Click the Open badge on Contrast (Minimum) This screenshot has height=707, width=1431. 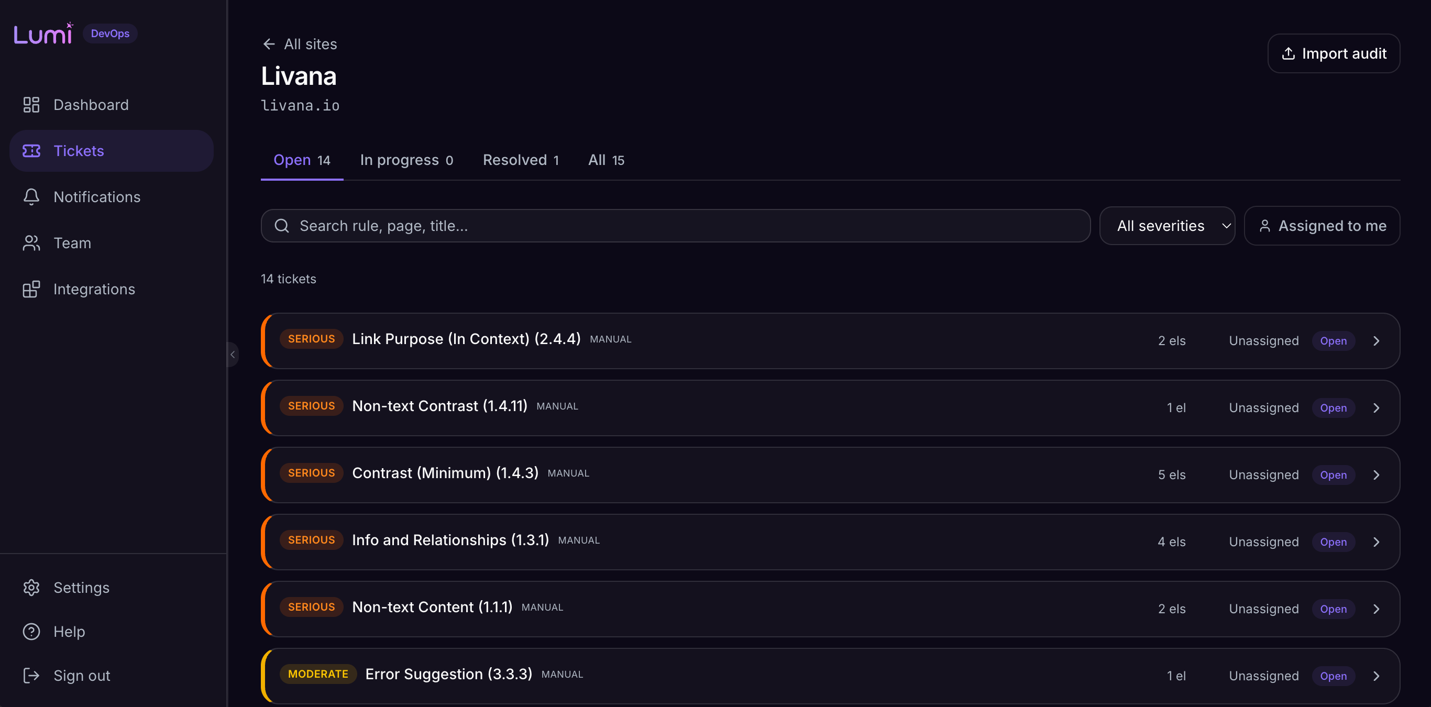coord(1333,475)
